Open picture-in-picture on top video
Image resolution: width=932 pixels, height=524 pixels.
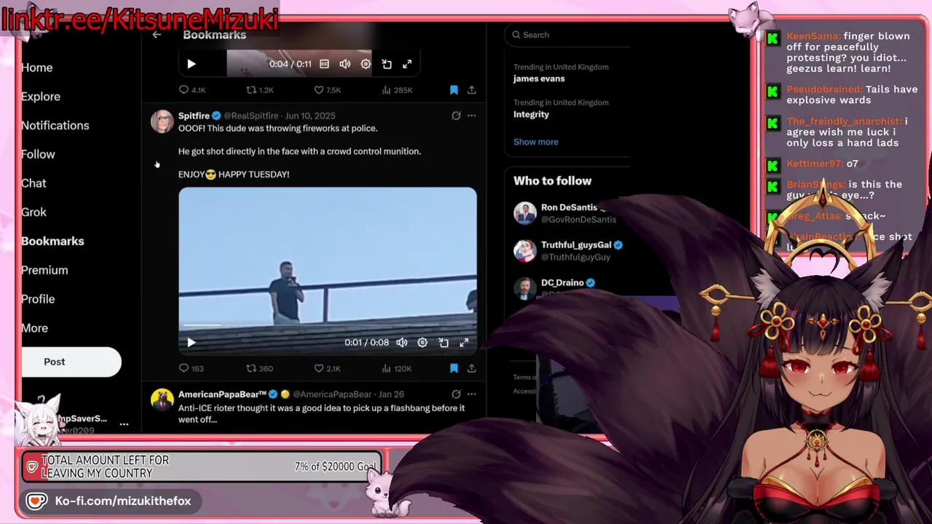pos(387,64)
